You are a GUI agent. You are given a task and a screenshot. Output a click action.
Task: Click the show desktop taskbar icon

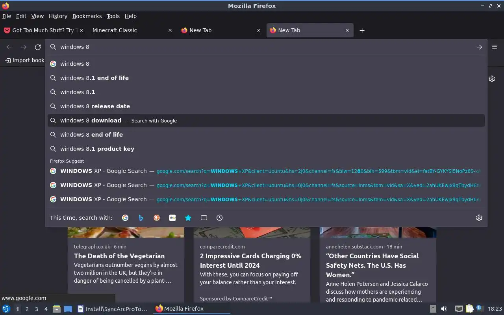(68, 309)
